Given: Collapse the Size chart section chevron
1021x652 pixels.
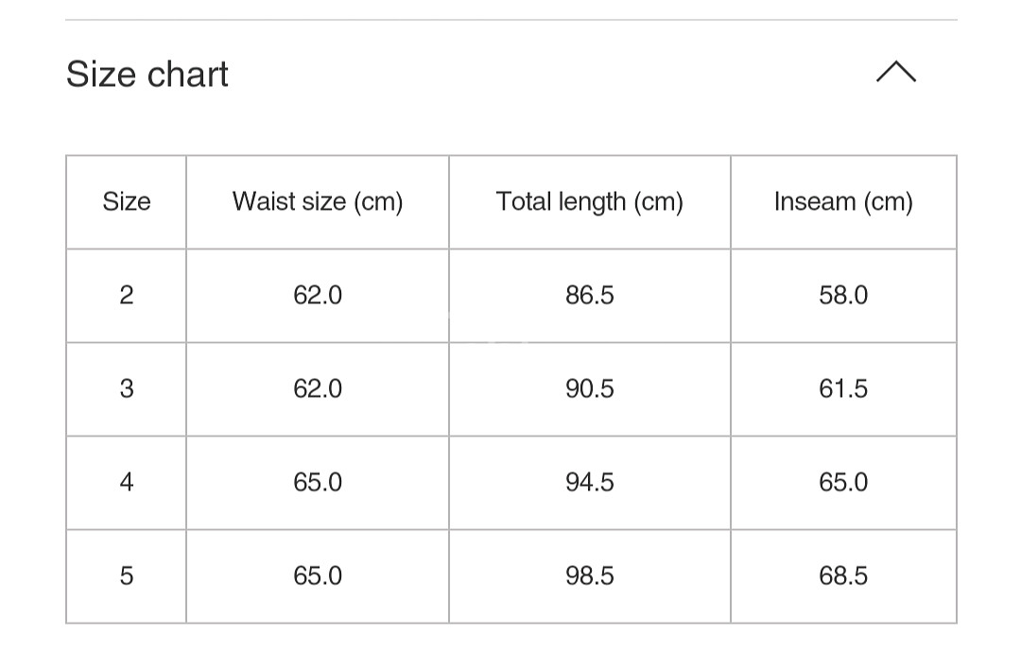Looking at the screenshot, I should point(895,73).
